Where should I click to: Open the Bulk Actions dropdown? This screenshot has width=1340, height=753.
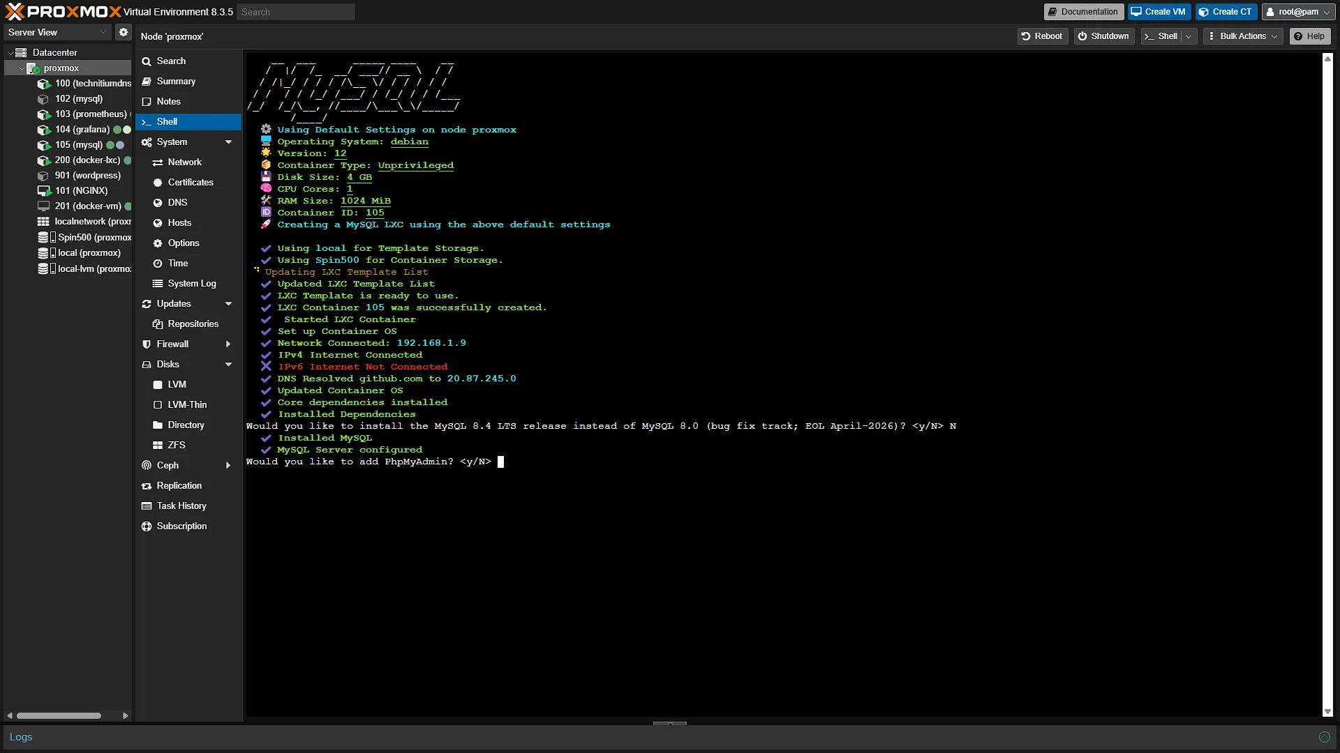1243,36
